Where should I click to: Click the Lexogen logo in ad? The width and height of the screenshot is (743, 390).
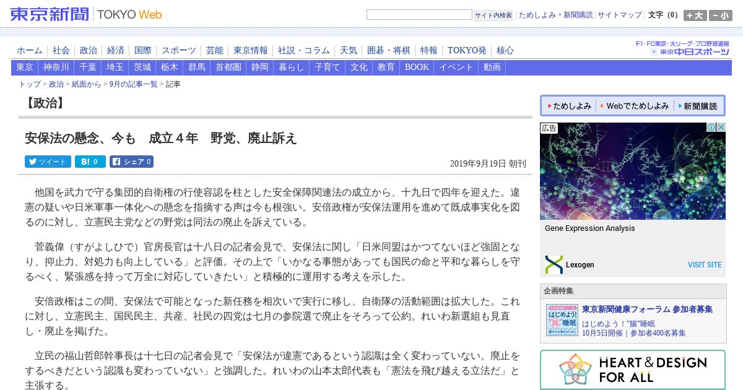tap(554, 264)
